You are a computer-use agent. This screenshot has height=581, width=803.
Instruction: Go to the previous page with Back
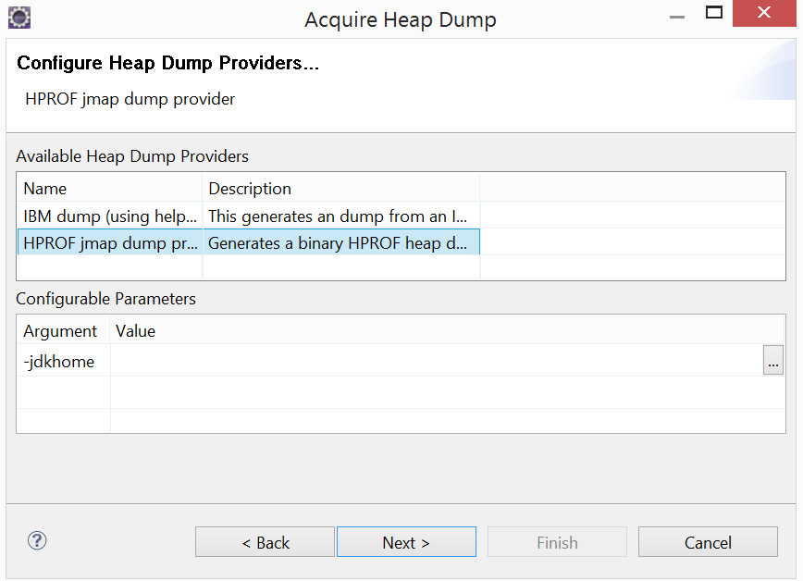(x=265, y=542)
